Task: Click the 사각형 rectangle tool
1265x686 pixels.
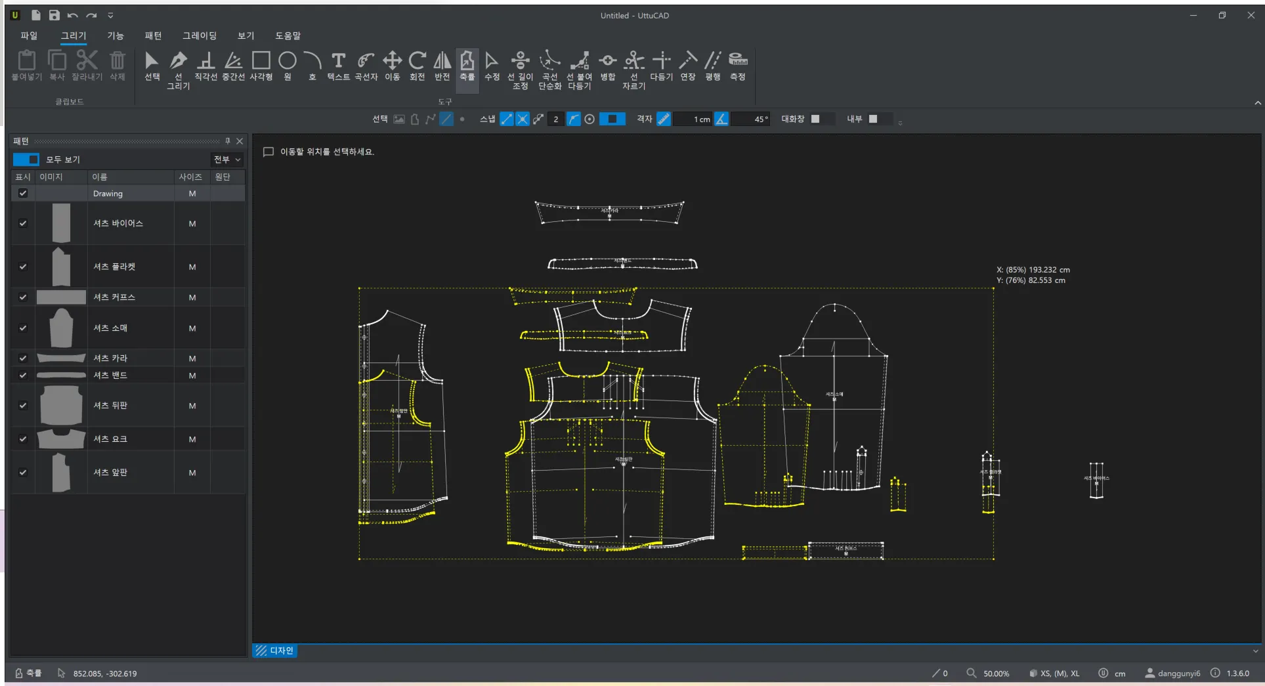Action: 261,66
